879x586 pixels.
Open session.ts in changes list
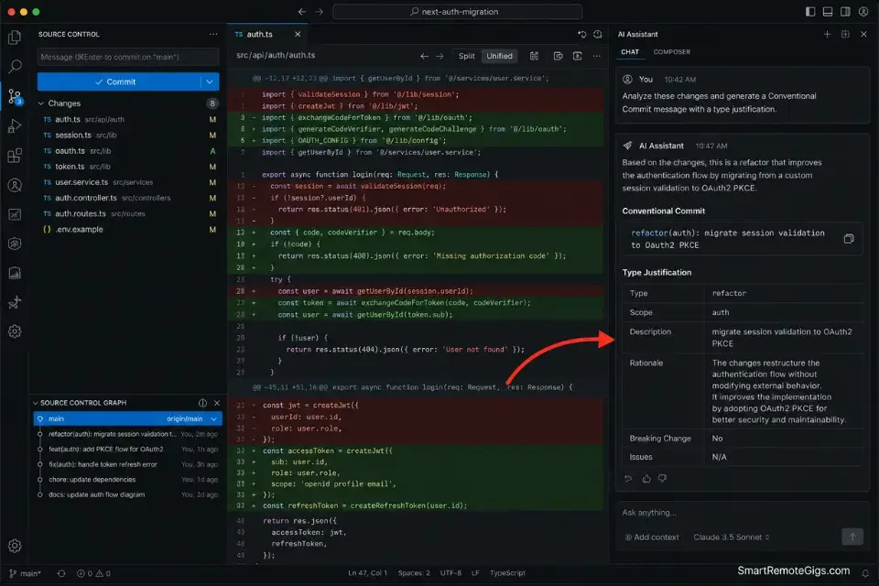pyautogui.click(x=128, y=136)
